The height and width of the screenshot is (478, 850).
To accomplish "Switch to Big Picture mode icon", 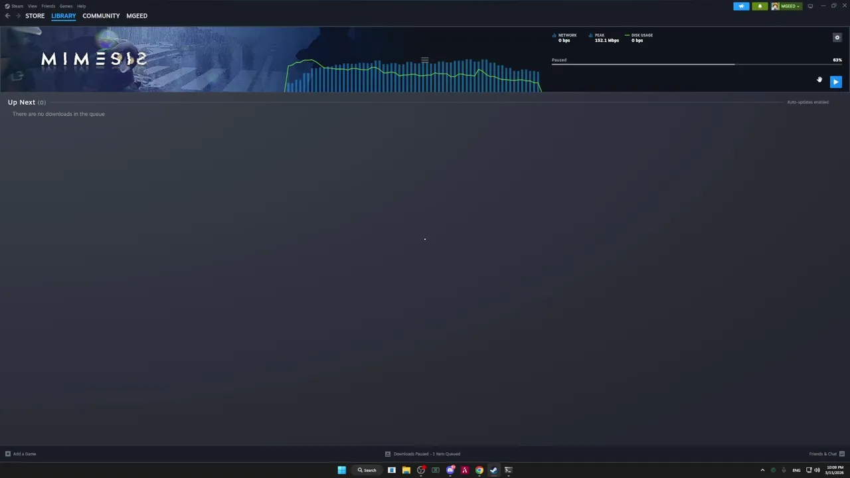I will [x=810, y=6].
